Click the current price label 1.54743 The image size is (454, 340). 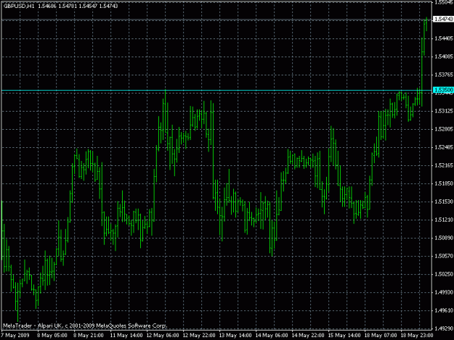click(x=443, y=19)
